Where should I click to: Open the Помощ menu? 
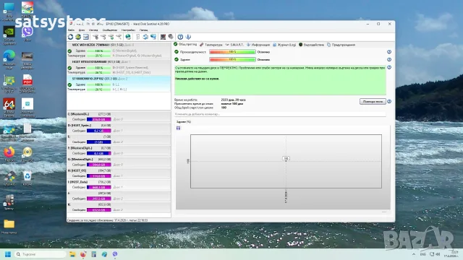pyautogui.click(x=144, y=30)
